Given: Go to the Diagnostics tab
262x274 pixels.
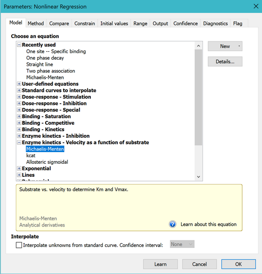Looking at the screenshot, I should 215,23.
